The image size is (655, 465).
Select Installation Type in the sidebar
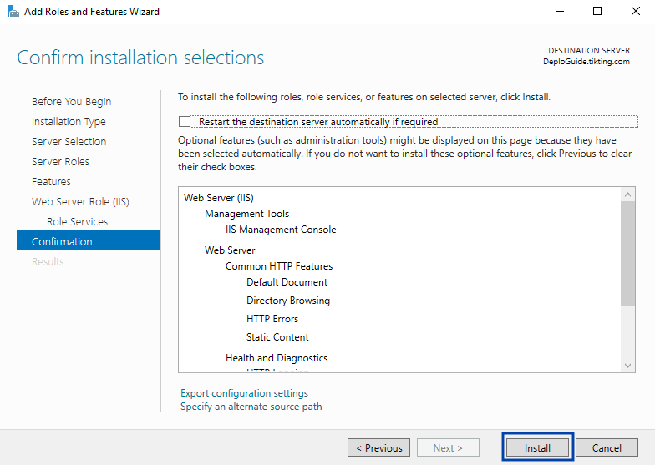coord(69,122)
